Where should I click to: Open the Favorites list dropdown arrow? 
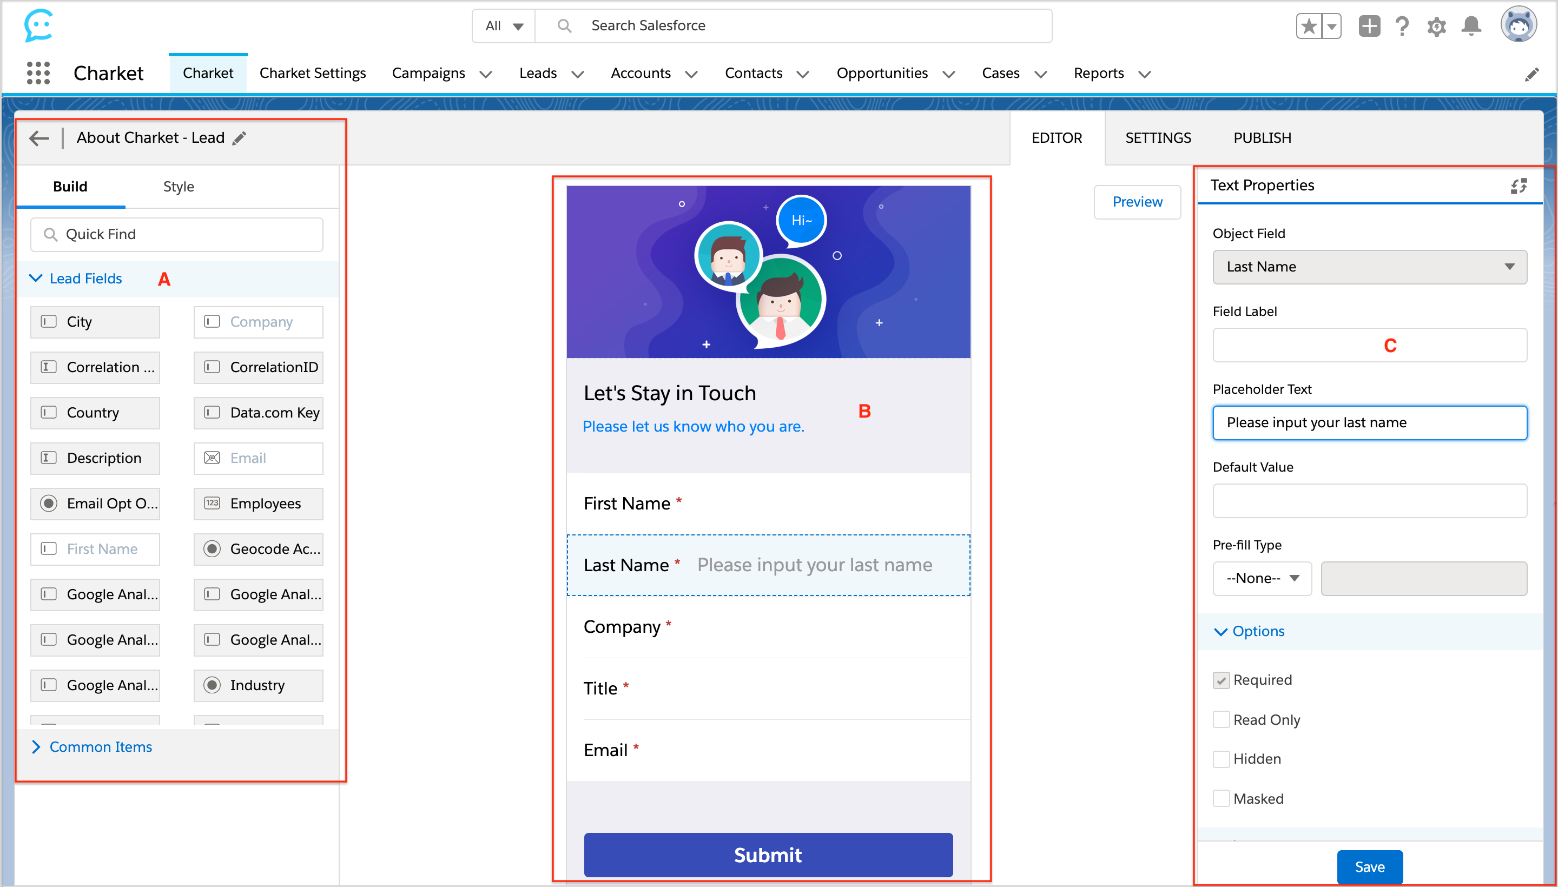(x=1331, y=26)
